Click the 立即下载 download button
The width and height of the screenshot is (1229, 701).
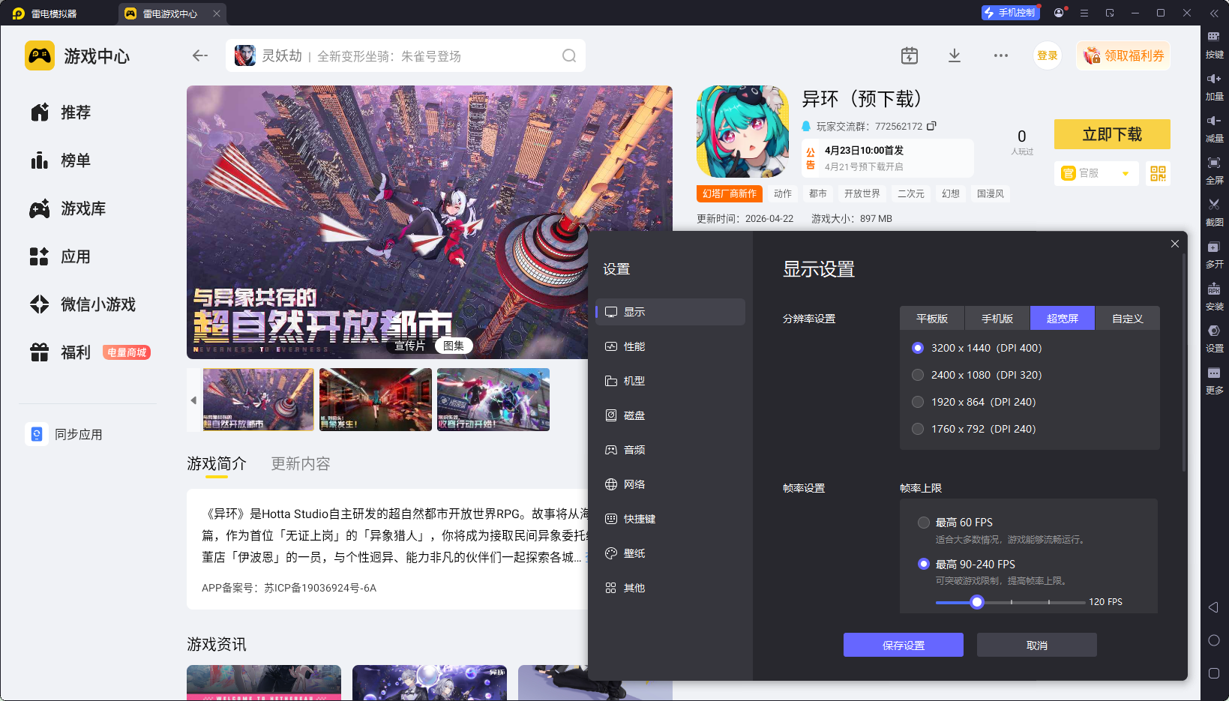point(1112,134)
